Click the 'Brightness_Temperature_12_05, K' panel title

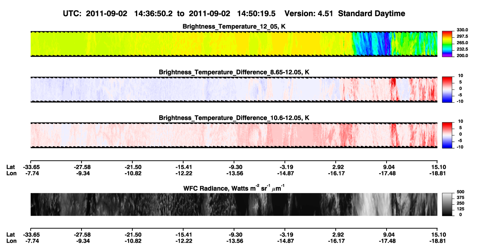[234, 27]
